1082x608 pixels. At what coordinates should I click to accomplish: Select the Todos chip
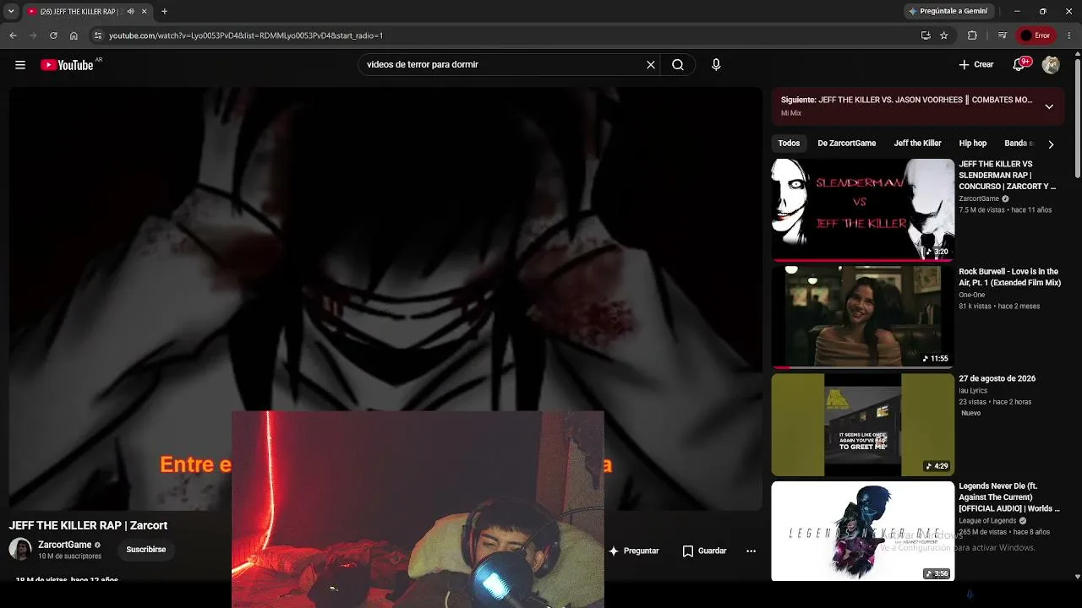(x=789, y=144)
